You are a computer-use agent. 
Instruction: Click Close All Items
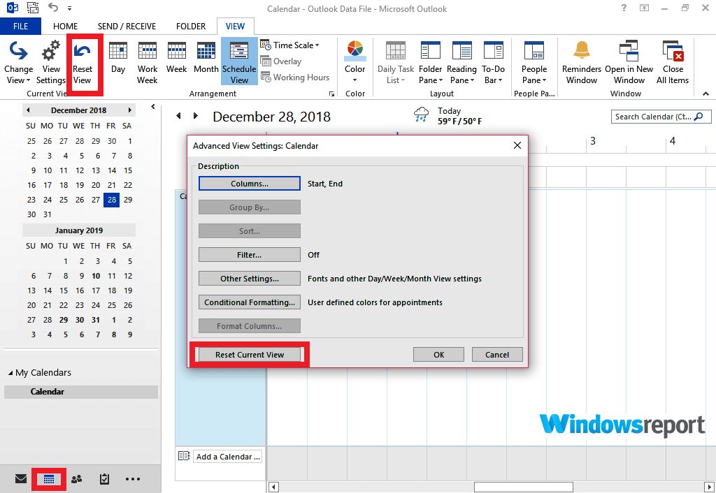click(x=673, y=62)
